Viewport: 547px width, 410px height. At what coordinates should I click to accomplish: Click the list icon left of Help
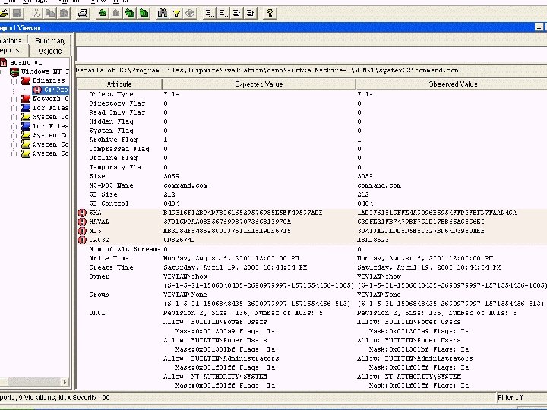tap(251, 14)
